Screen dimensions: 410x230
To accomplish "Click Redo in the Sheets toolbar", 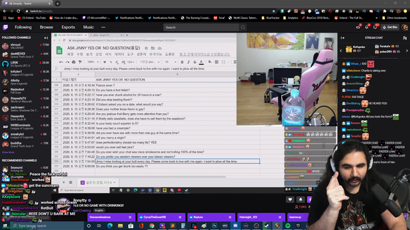I will [67, 62].
